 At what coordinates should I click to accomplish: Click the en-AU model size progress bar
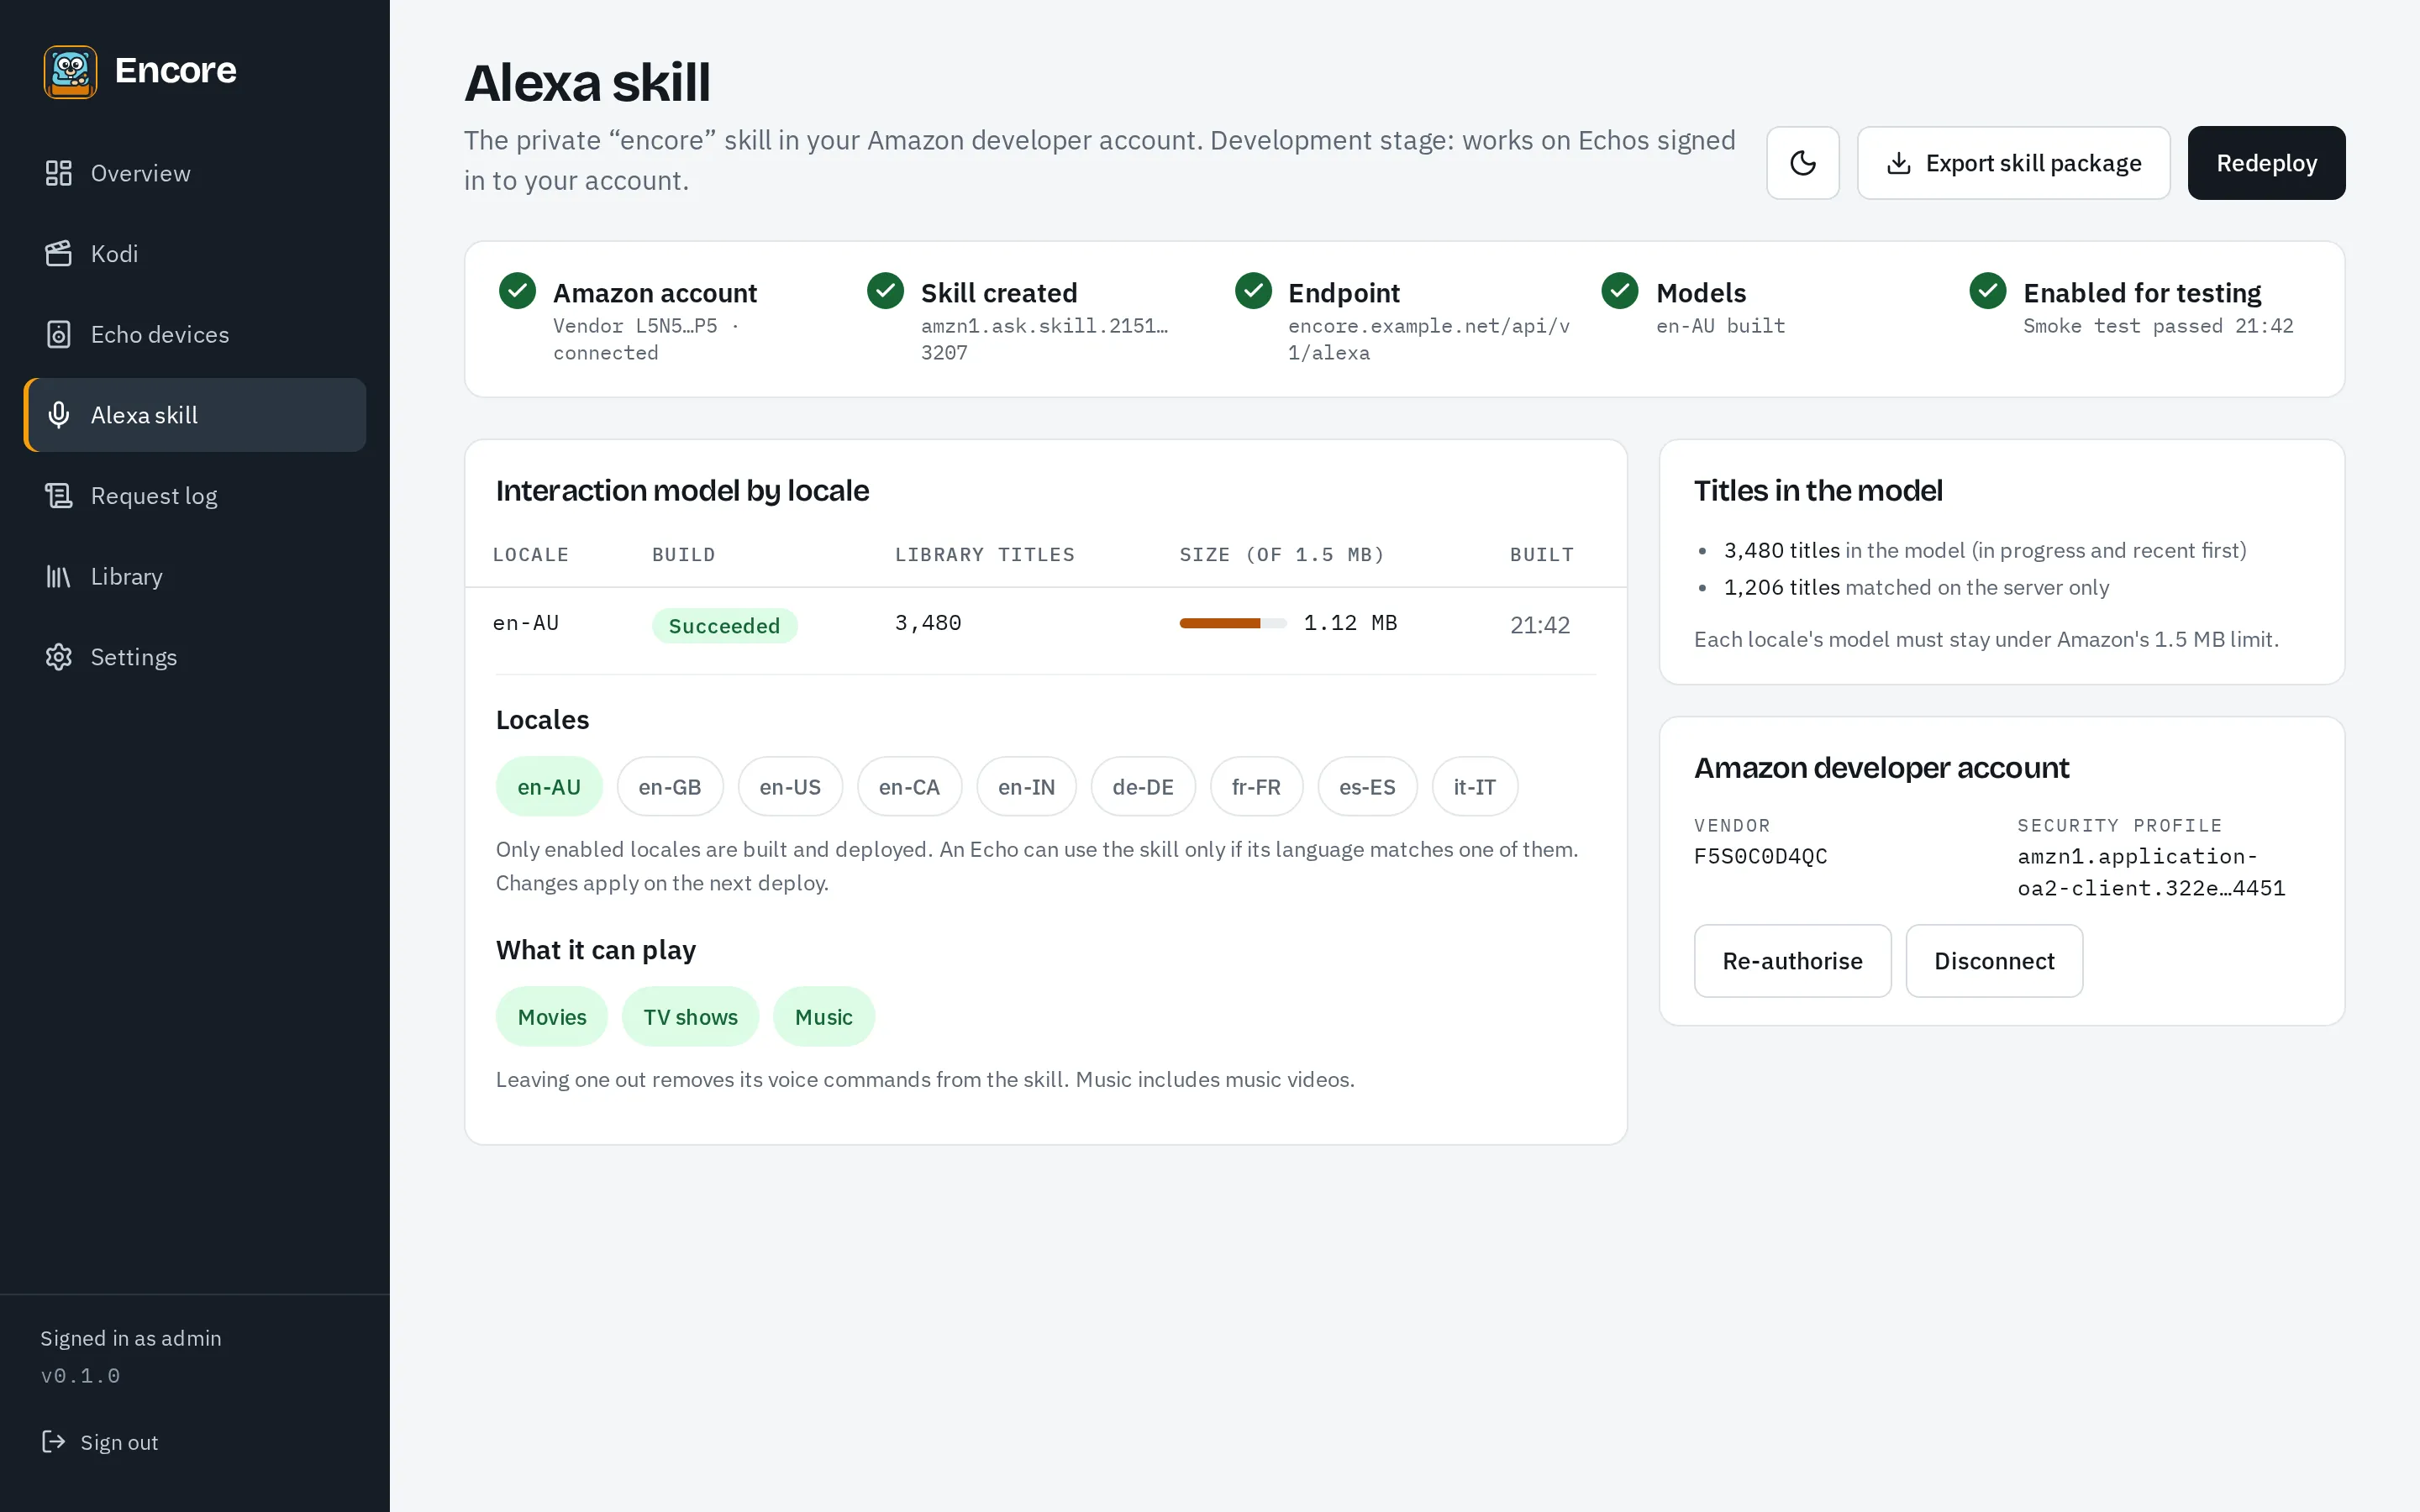click(x=1233, y=623)
